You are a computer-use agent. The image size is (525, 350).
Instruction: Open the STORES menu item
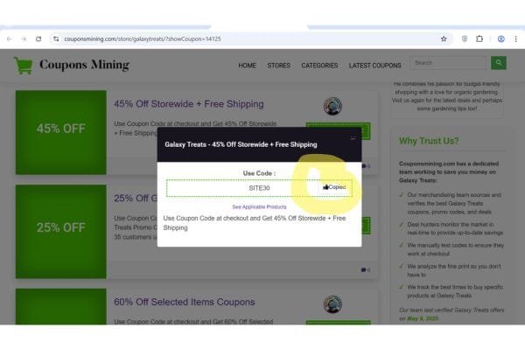(x=278, y=66)
